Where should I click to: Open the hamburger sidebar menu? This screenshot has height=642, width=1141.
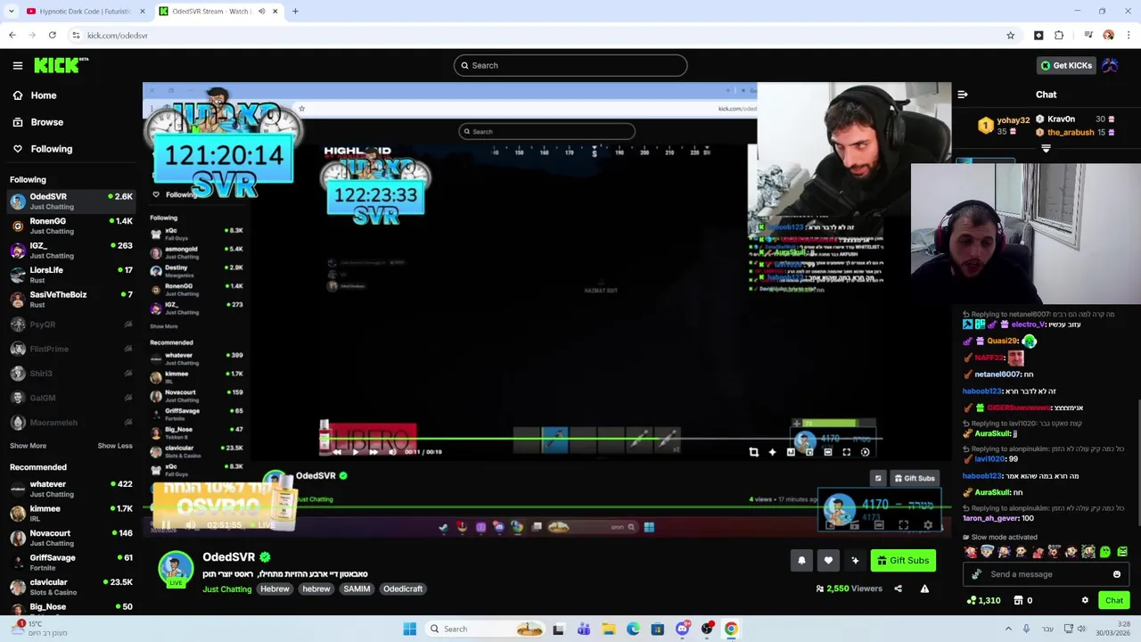pos(18,65)
